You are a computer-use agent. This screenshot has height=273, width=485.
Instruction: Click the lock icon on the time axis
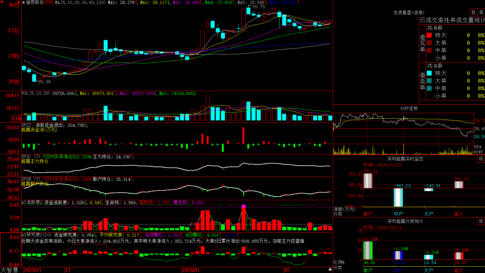tap(330, 269)
